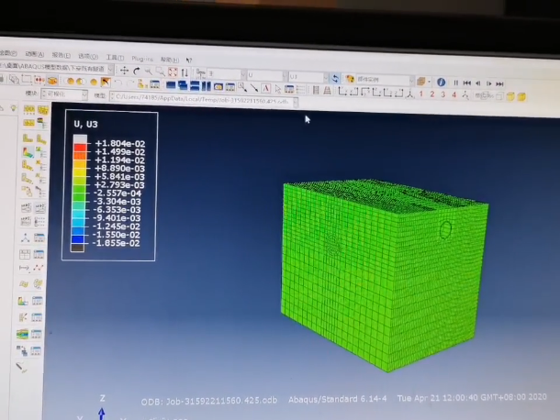
Task: Open the 帮助(H) menu
Action: (170, 60)
